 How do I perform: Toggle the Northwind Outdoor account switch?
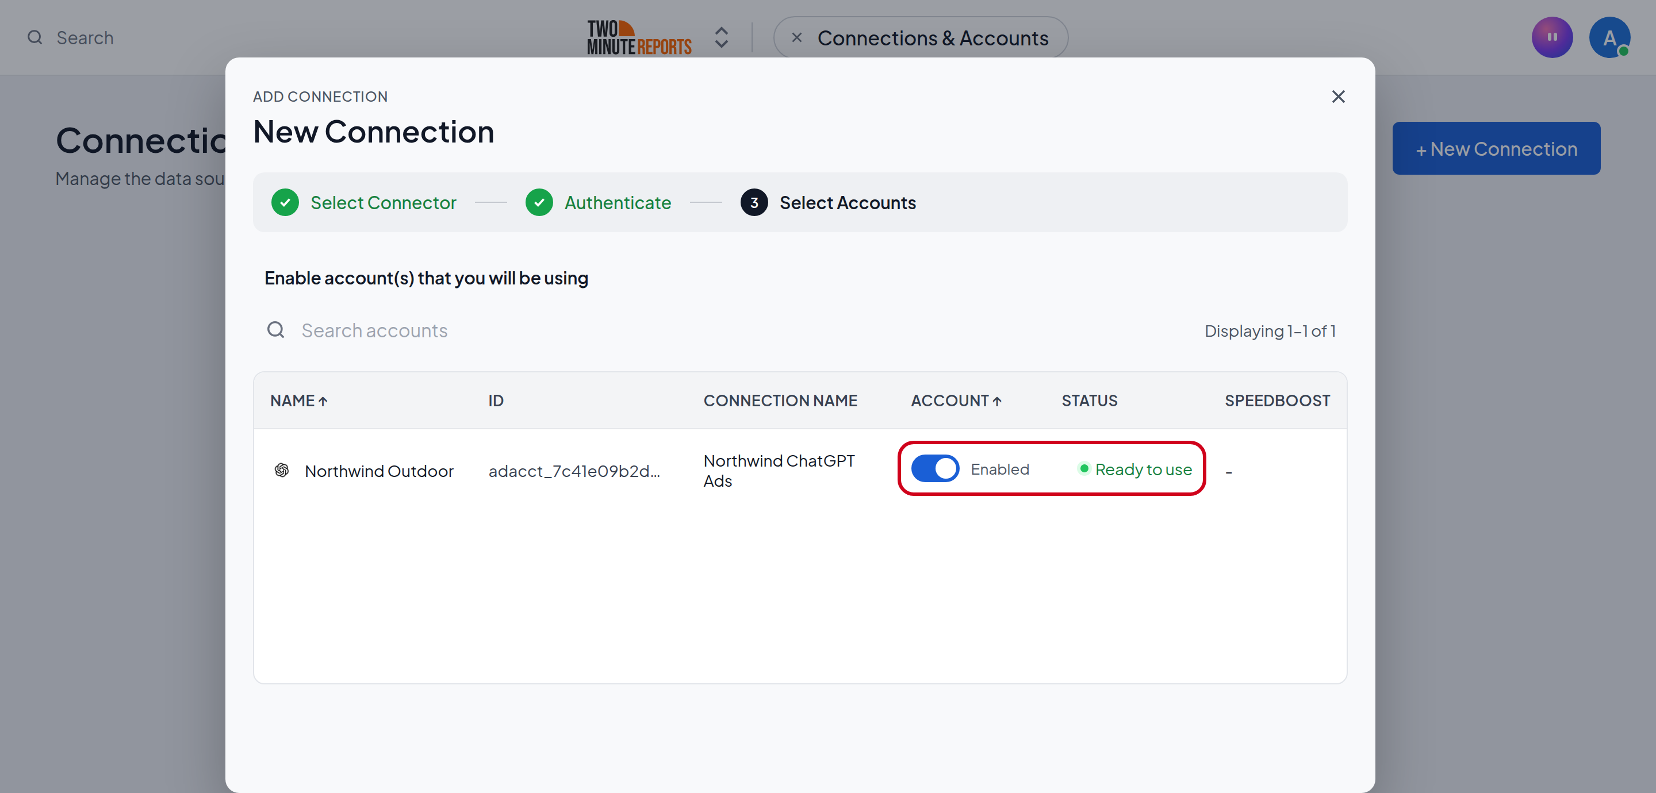tap(935, 469)
